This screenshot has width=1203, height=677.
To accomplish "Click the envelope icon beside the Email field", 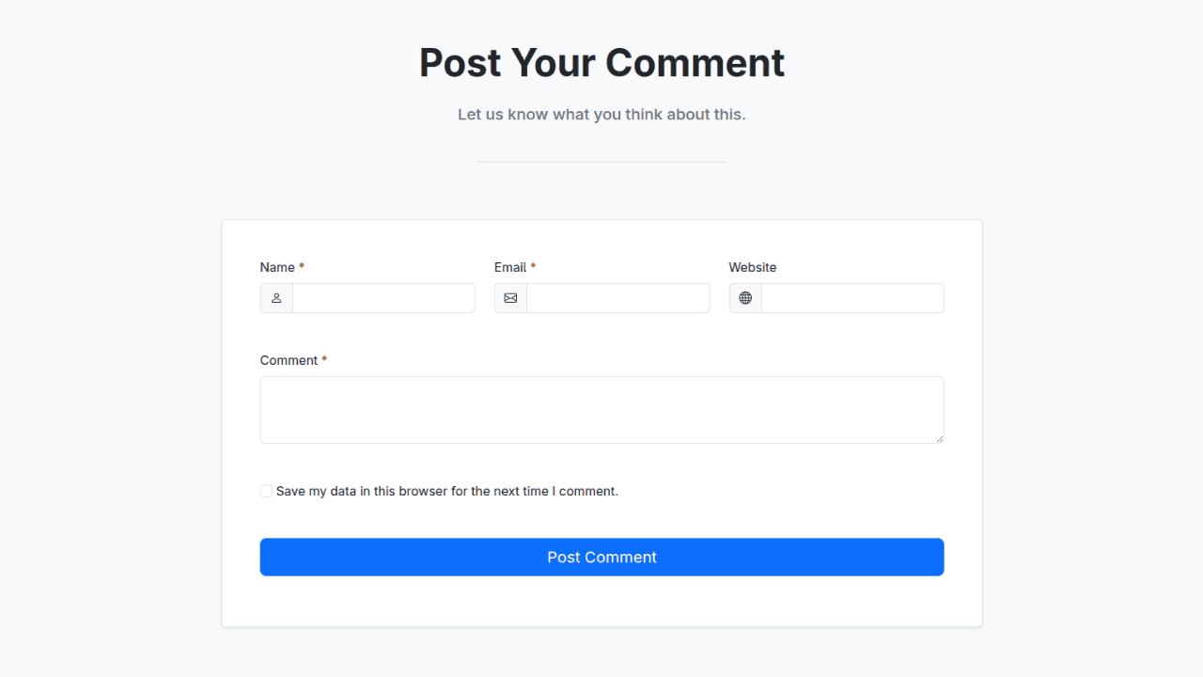I will (510, 297).
